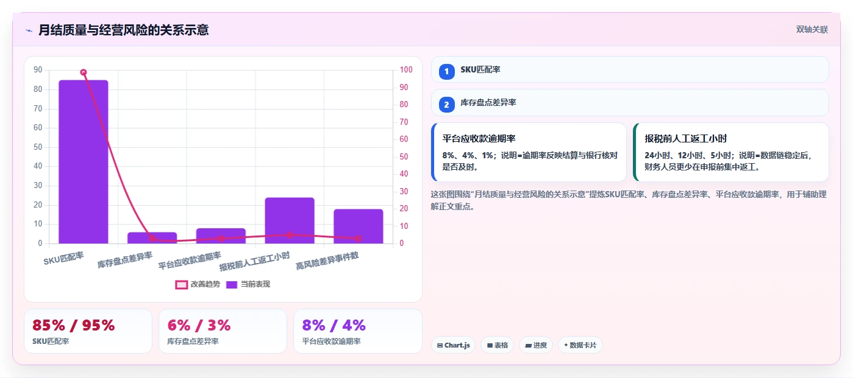Click the left axis value 90
Image resolution: width=853 pixels, height=378 pixels.
38,70
